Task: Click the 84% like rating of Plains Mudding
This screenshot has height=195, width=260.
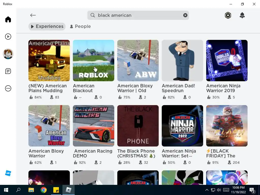Action: pyautogui.click(x=36, y=97)
